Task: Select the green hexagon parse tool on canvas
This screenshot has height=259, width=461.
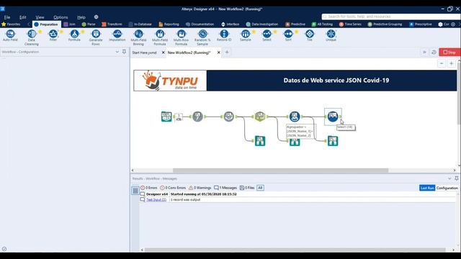Action: [260, 117]
